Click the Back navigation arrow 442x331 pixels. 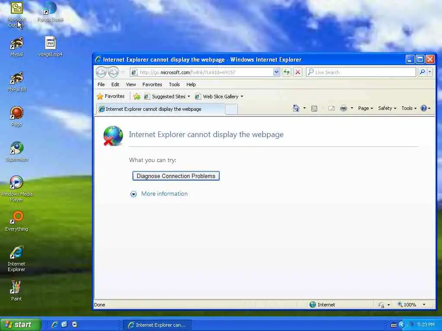[101, 72]
